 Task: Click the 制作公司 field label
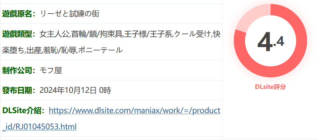pos(17,71)
